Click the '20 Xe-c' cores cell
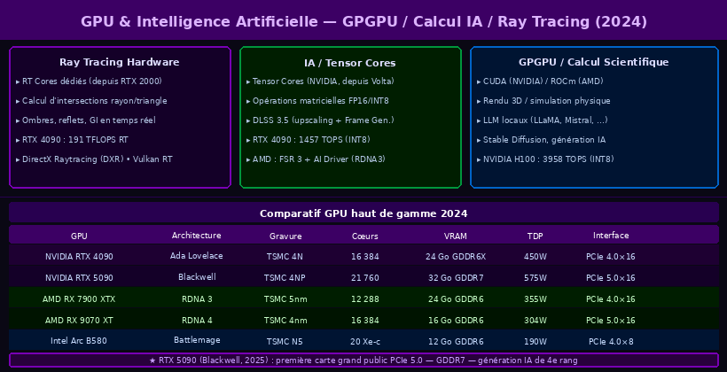This screenshot has width=727, height=372. pyautogui.click(x=365, y=342)
